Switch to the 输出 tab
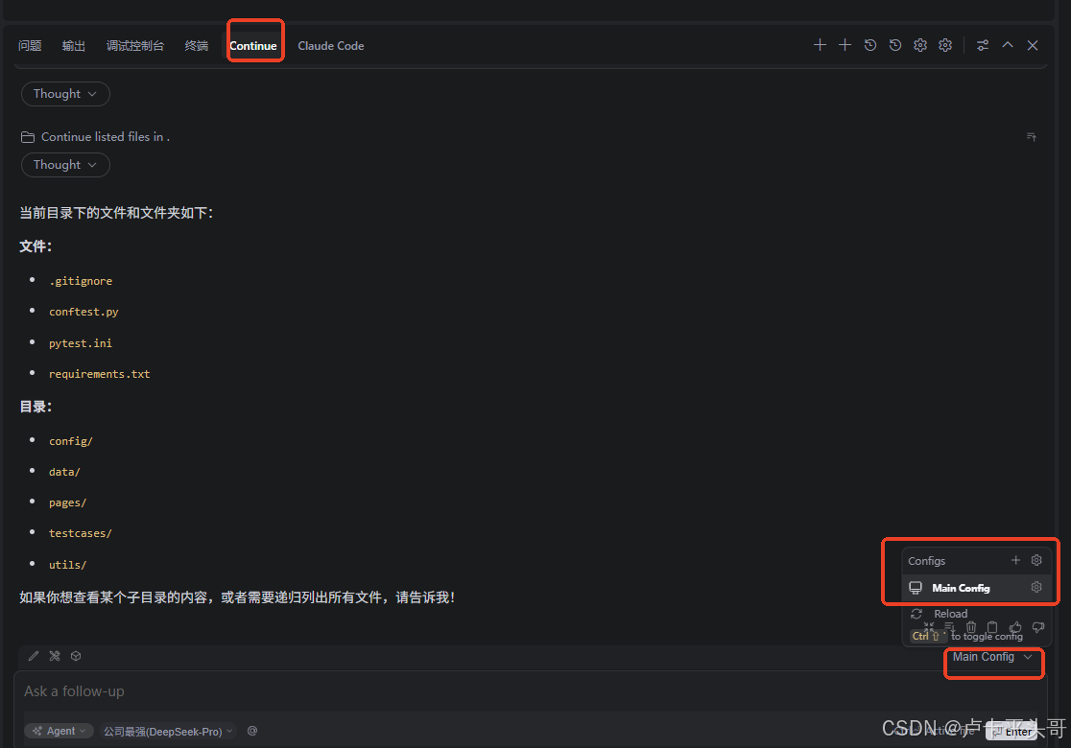This screenshot has height=748, width=1071. [x=73, y=46]
